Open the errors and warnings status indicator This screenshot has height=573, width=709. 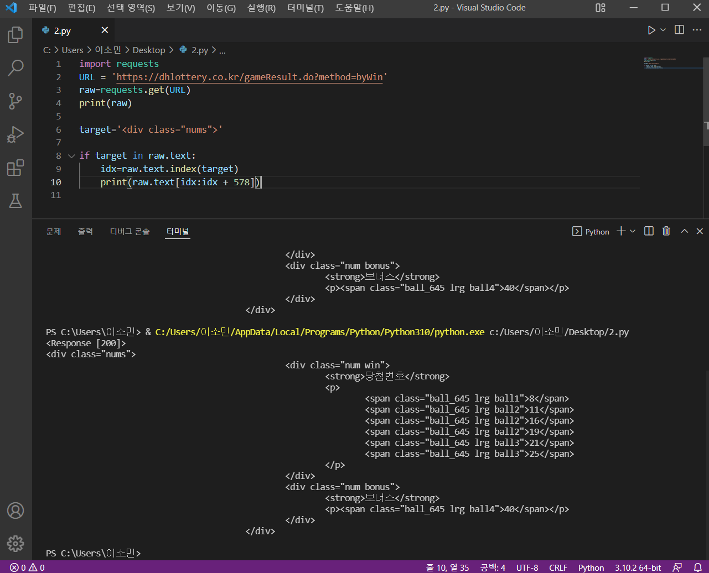27,567
